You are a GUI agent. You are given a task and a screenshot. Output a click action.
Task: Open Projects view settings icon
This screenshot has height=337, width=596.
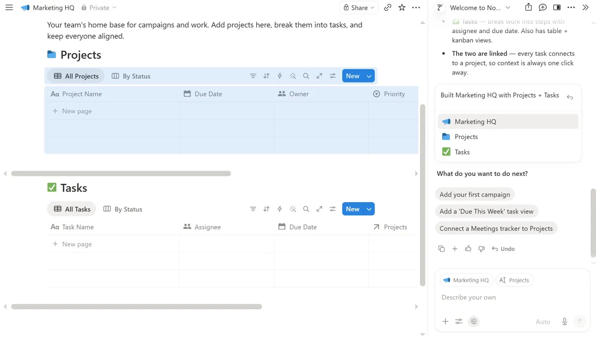click(333, 76)
